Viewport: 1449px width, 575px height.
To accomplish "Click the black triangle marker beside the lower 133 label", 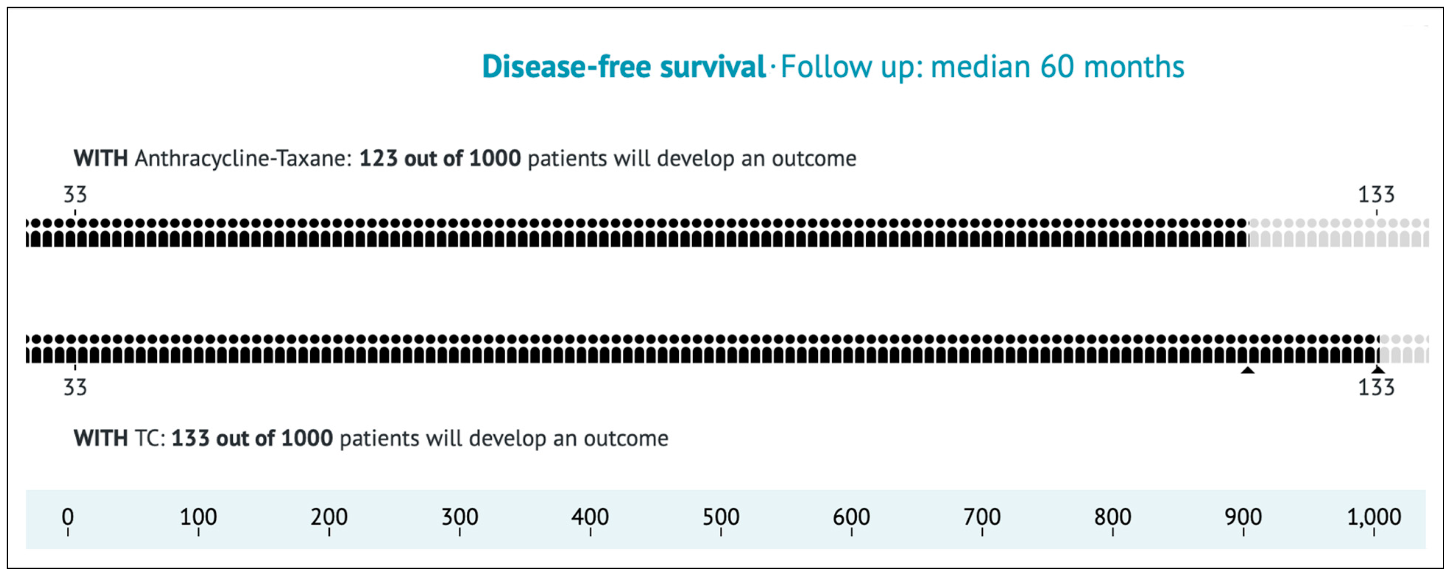I will click(1378, 370).
